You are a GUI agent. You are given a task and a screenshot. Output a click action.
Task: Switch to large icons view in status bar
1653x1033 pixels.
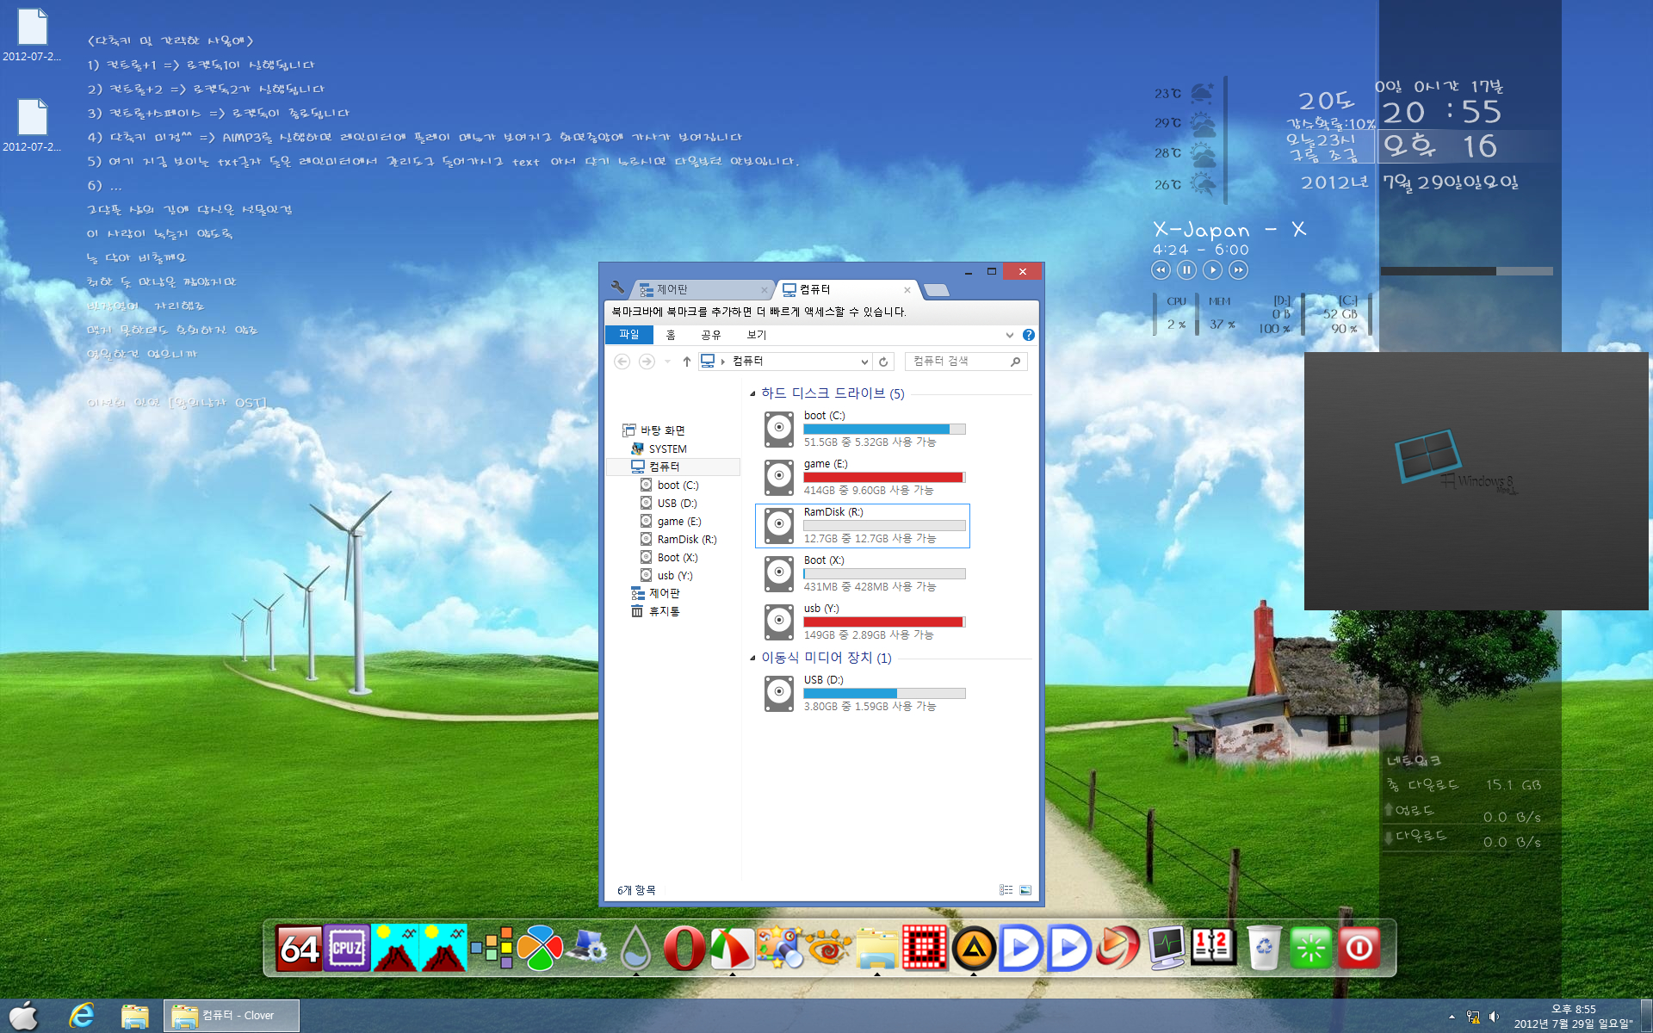tap(1025, 890)
